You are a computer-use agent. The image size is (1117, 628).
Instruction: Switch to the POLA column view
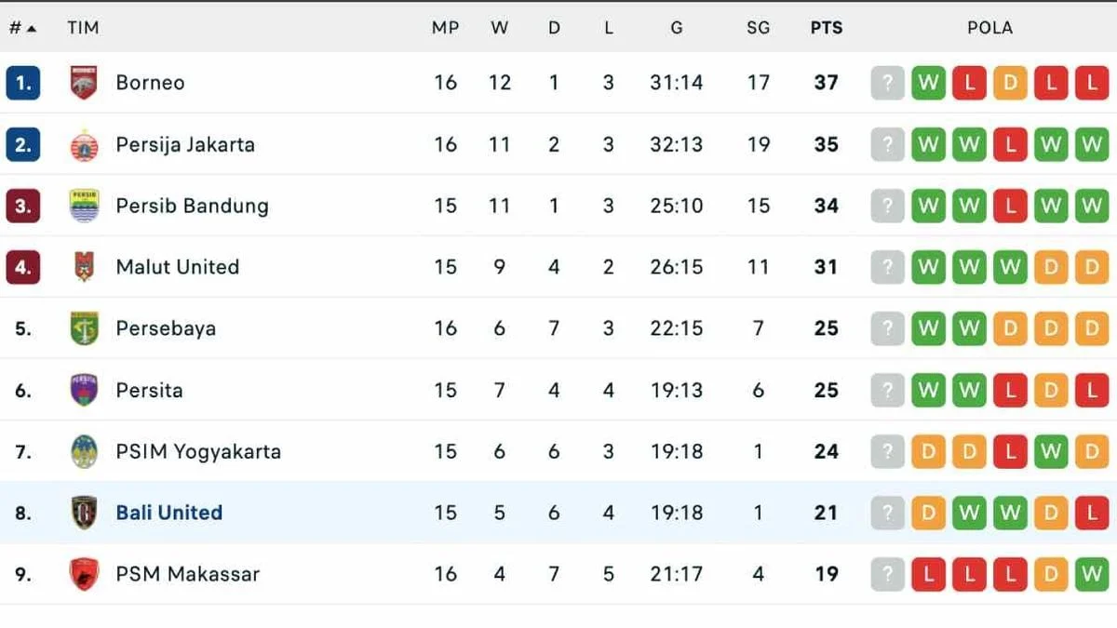989,27
